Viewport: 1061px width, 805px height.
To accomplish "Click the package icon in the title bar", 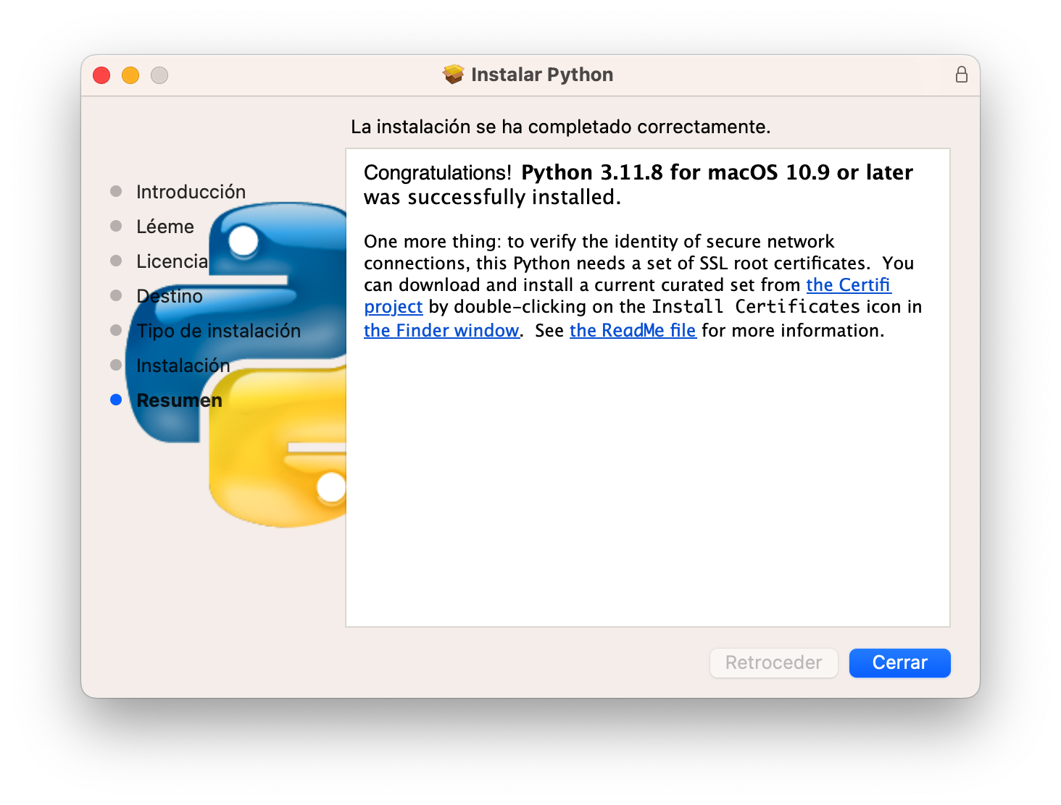I will [452, 74].
